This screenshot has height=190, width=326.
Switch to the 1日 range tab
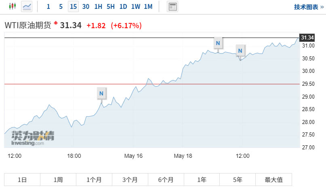pos(22,180)
